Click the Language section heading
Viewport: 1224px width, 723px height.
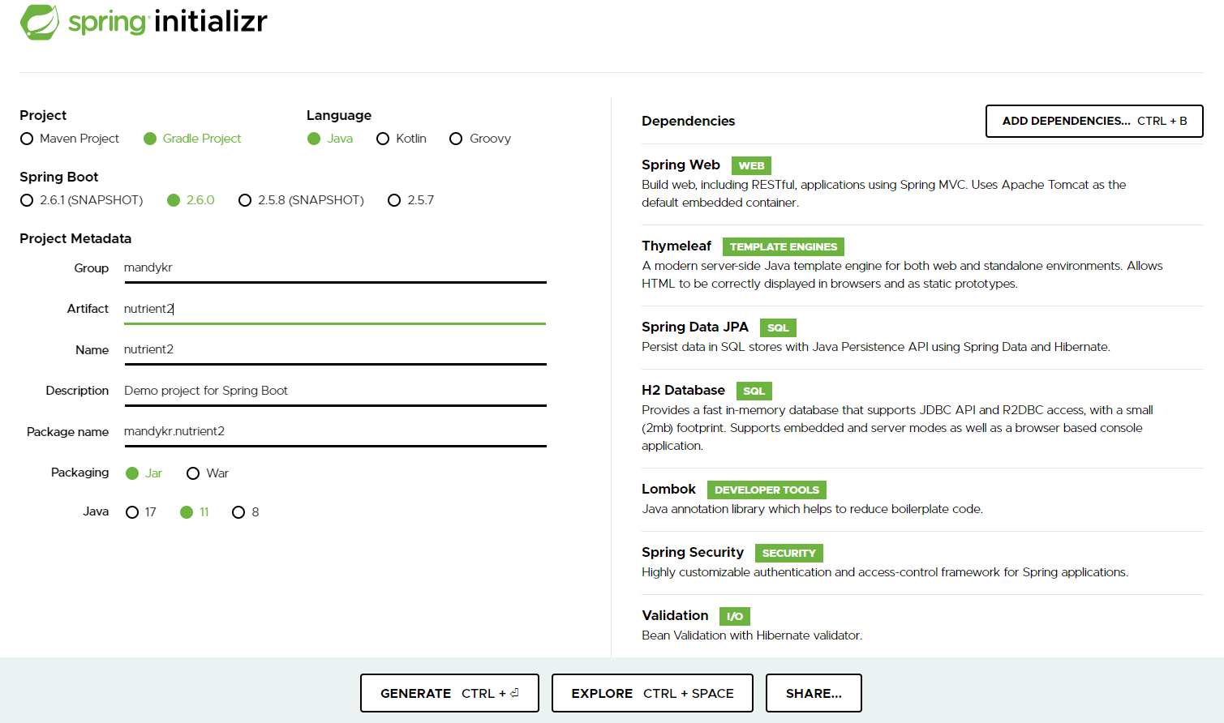[x=339, y=115]
